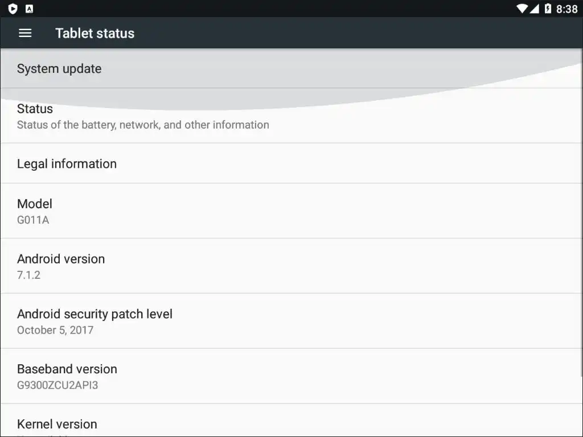Tap the Baseband version heading
This screenshot has width=583, height=437.
(x=67, y=369)
